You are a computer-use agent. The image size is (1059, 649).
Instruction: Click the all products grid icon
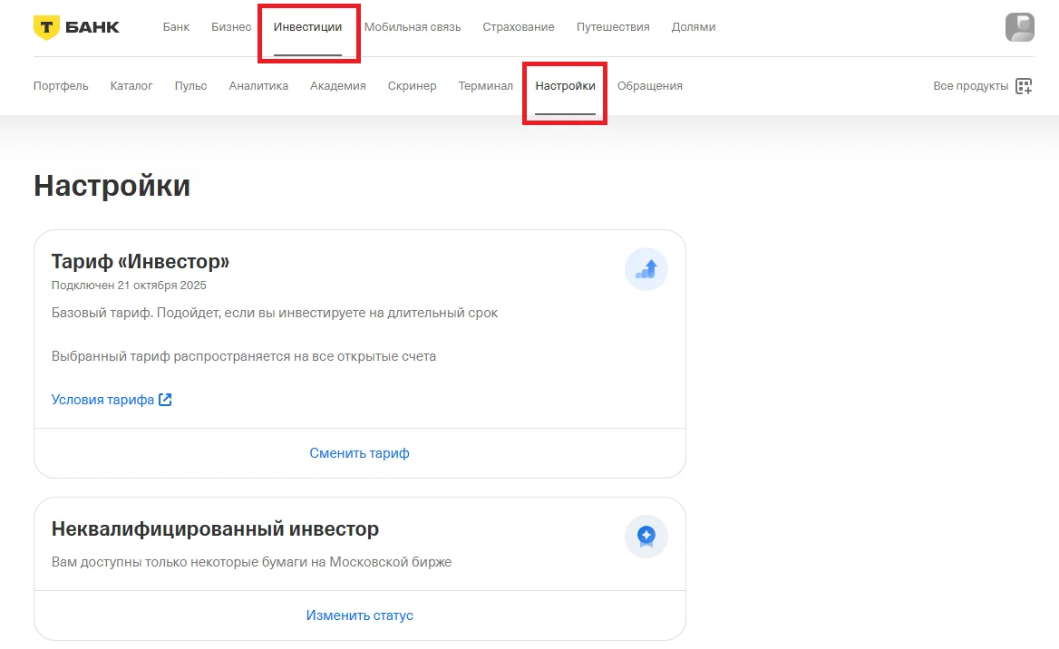pyautogui.click(x=1024, y=86)
